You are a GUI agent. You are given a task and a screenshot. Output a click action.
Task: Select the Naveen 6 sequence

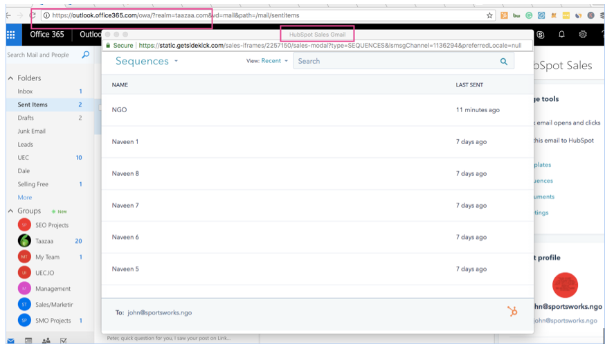318,237
